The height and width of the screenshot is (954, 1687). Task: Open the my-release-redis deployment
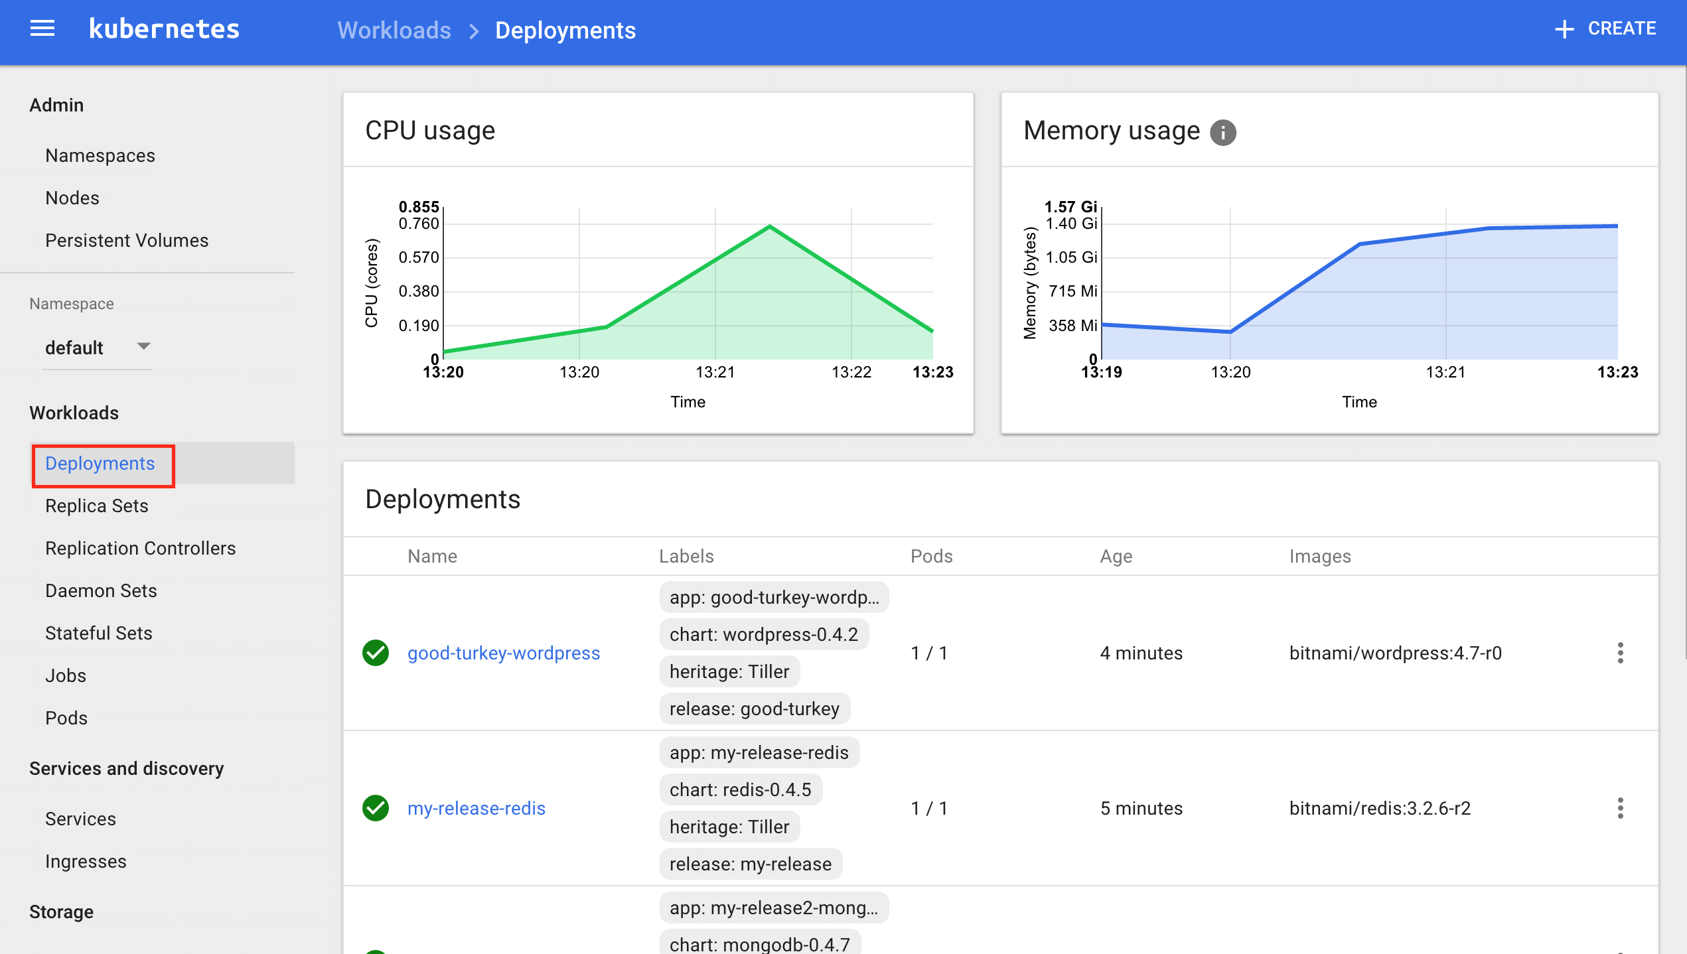[477, 808]
